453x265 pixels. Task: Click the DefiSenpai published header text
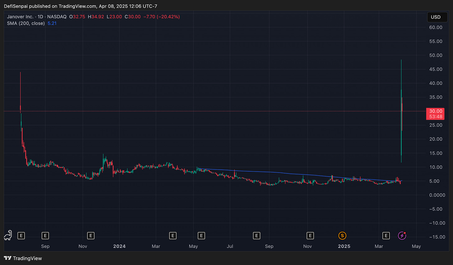(x=81, y=6)
